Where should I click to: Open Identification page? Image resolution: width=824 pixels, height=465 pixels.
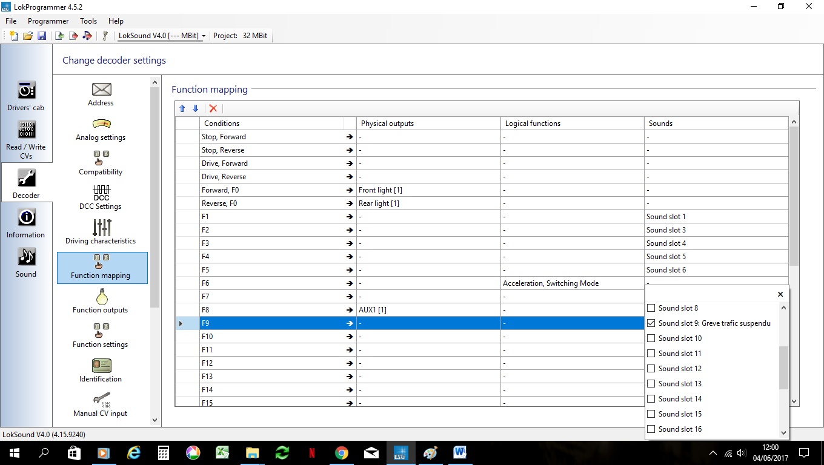pos(101,371)
